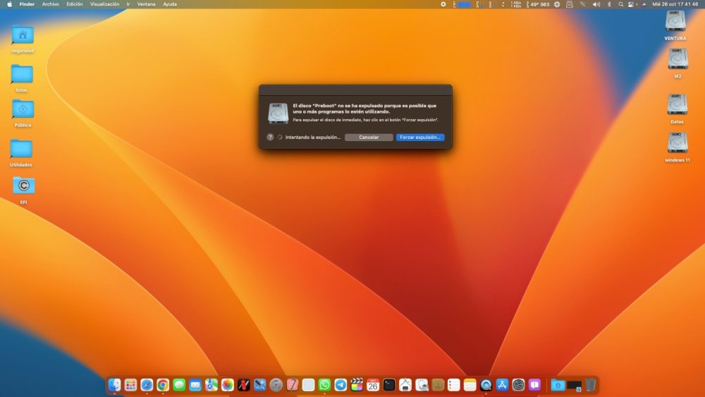Open Maps from the Dock

tap(211, 385)
